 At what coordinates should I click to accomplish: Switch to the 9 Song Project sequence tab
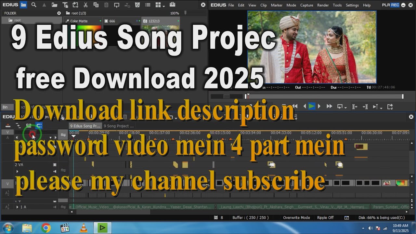pos(119,126)
